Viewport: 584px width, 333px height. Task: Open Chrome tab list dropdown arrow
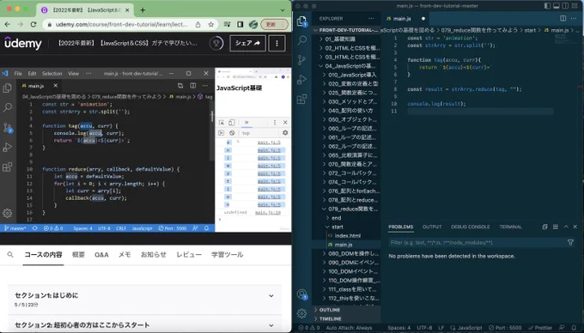(x=283, y=10)
